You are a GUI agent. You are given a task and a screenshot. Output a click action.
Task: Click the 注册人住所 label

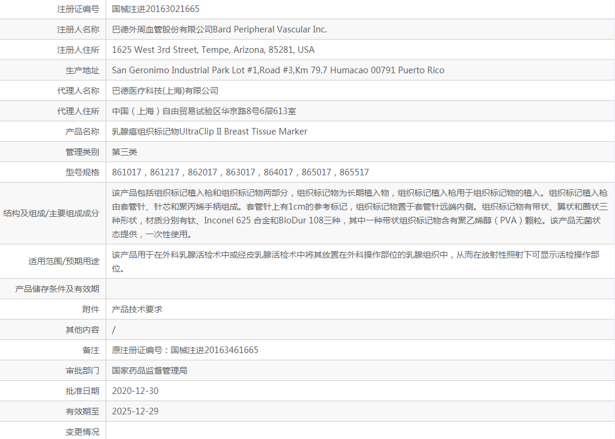[x=78, y=50]
